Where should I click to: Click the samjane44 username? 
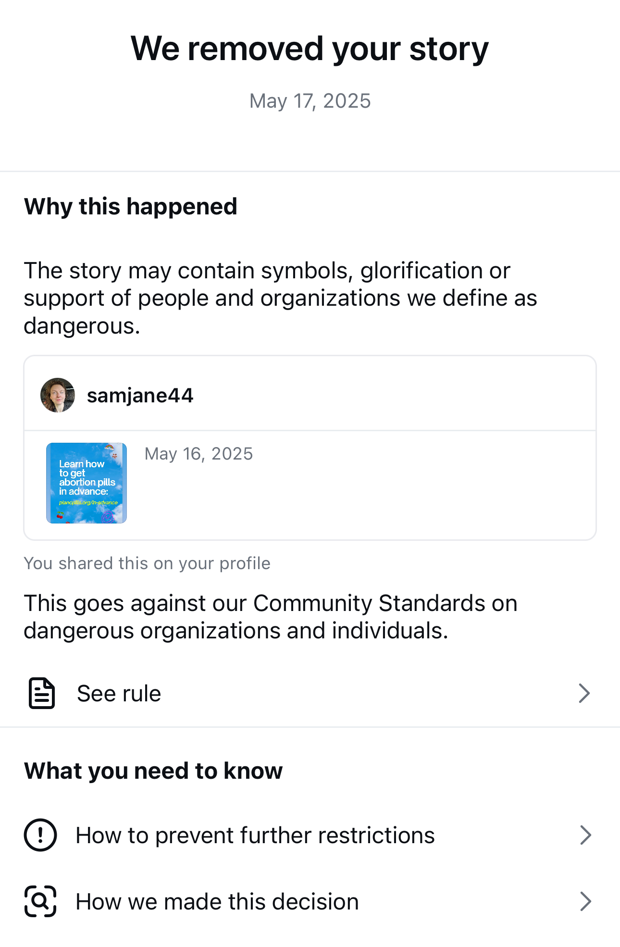[x=140, y=395]
